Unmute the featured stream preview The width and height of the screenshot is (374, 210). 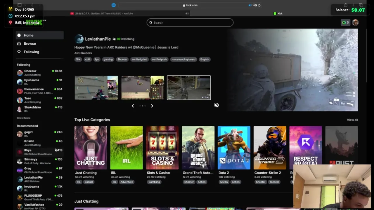217,105
